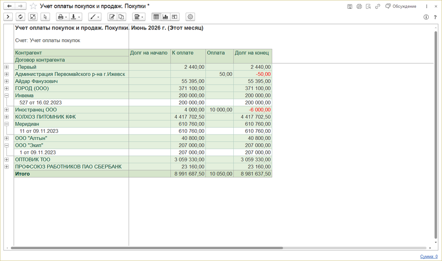Click the info circle icon
442x261 pixels.
(x=426, y=17)
